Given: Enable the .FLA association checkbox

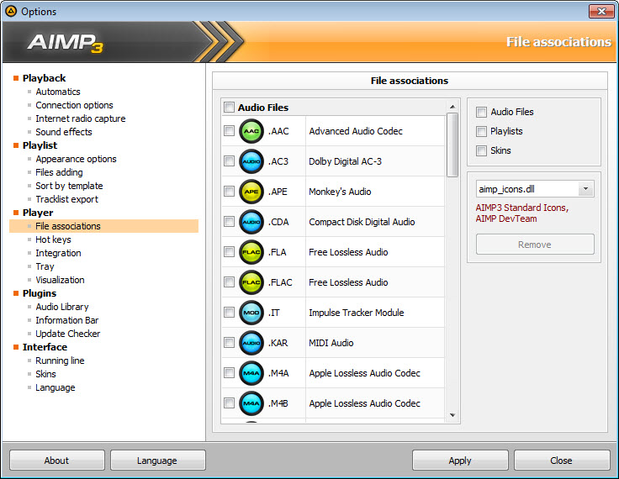Looking at the screenshot, I should pyautogui.click(x=229, y=252).
